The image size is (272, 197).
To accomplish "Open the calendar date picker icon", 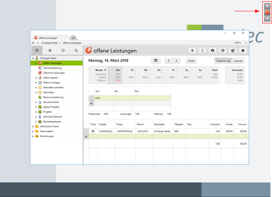I will click(x=155, y=61).
